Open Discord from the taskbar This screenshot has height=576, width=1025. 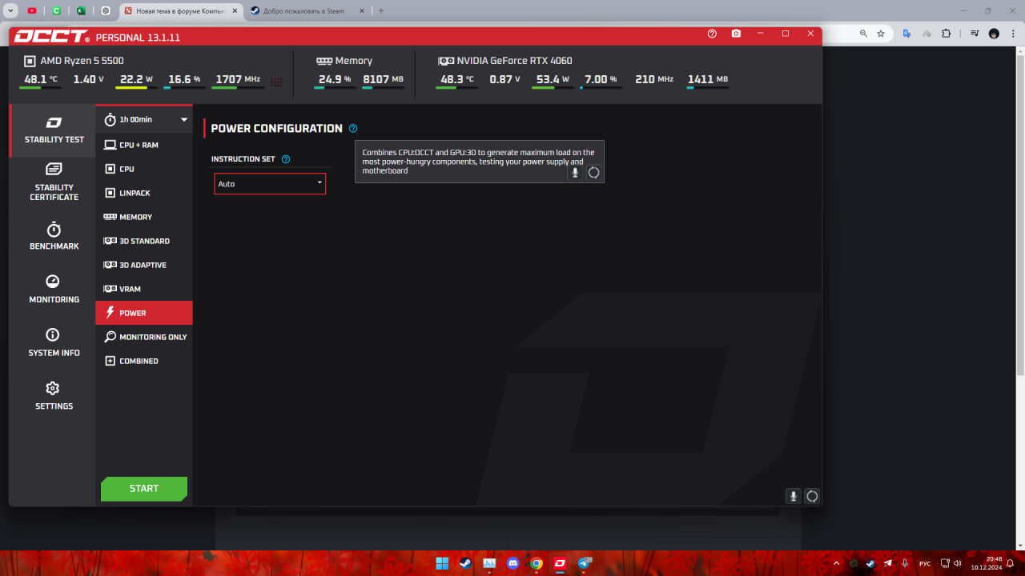[512, 563]
